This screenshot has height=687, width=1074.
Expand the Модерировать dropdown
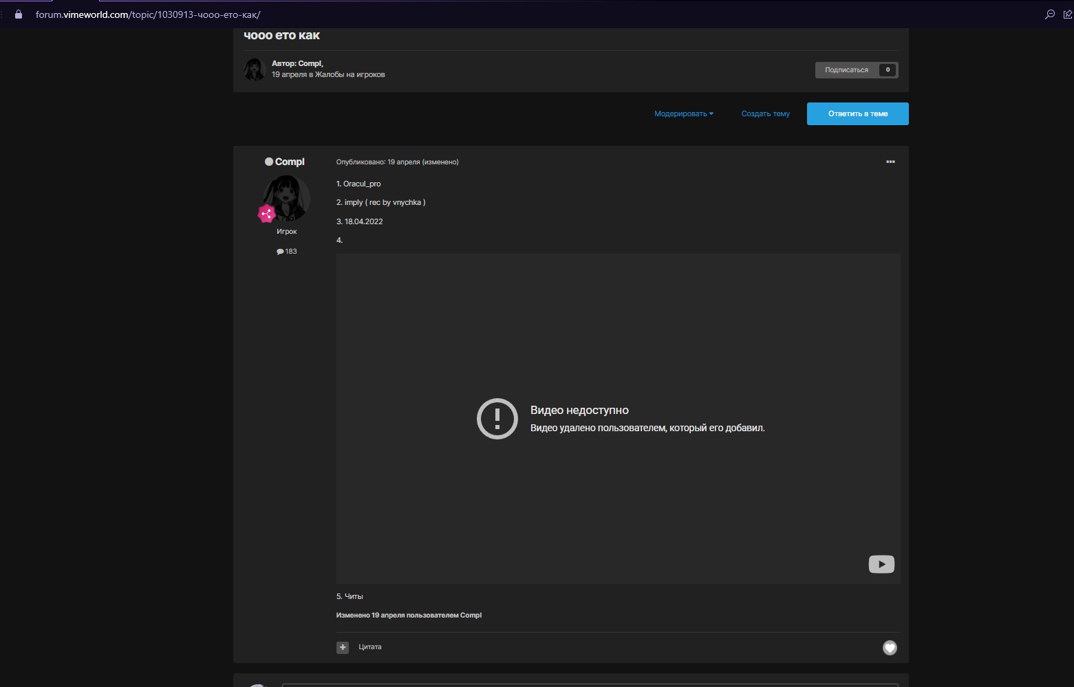[683, 114]
